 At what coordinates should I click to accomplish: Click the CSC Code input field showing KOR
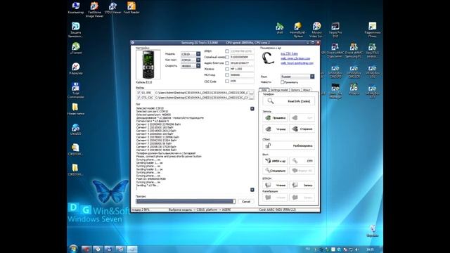(242, 82)
